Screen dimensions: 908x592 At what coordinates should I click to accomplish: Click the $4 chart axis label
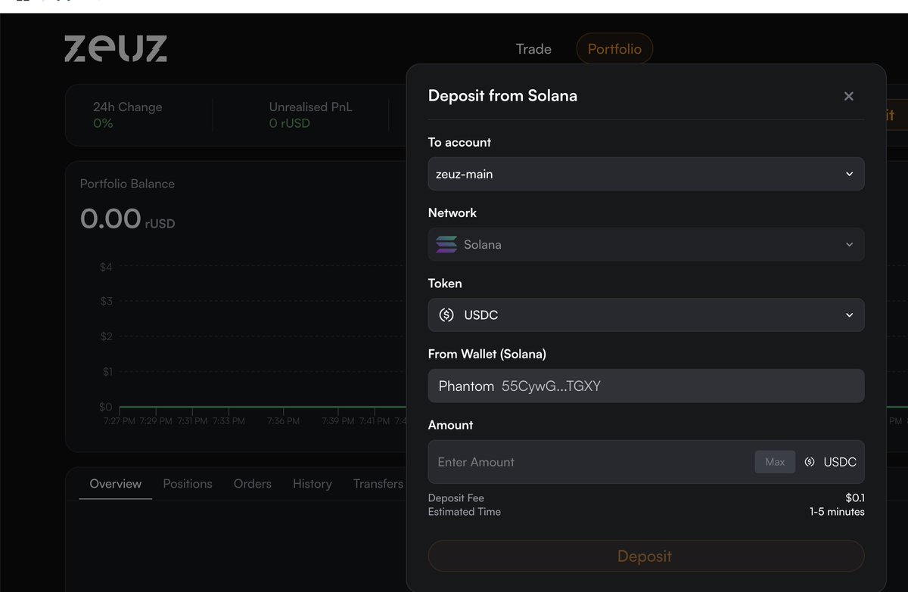[x=106, y=267]
